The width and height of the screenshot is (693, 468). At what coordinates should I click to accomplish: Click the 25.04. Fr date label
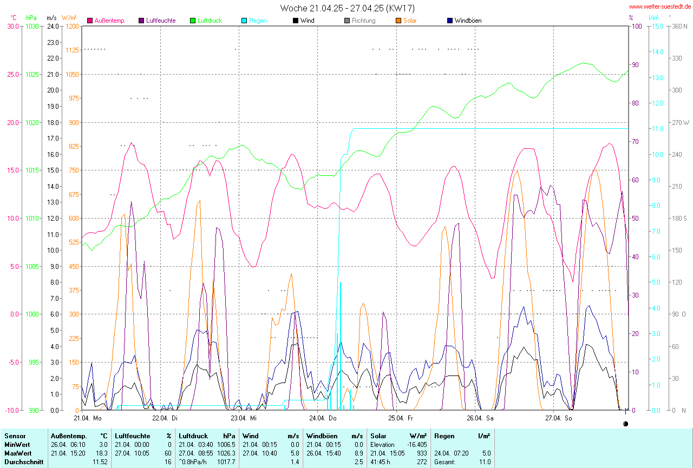401,418
